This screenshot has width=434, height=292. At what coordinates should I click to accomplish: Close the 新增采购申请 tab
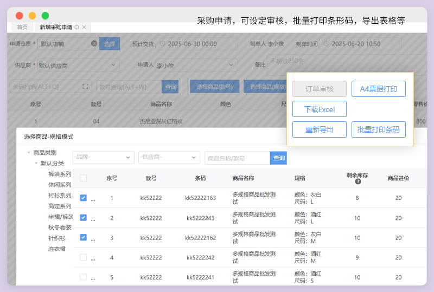click(x=84, y=27)
